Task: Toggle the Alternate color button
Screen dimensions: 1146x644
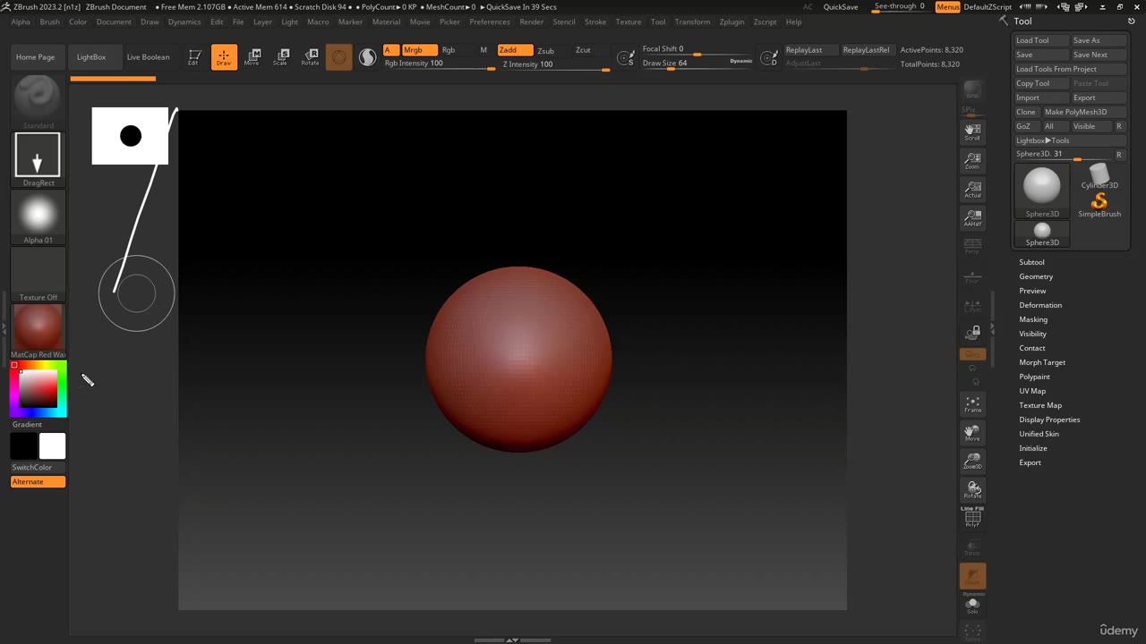Action: tap(38, 482)
